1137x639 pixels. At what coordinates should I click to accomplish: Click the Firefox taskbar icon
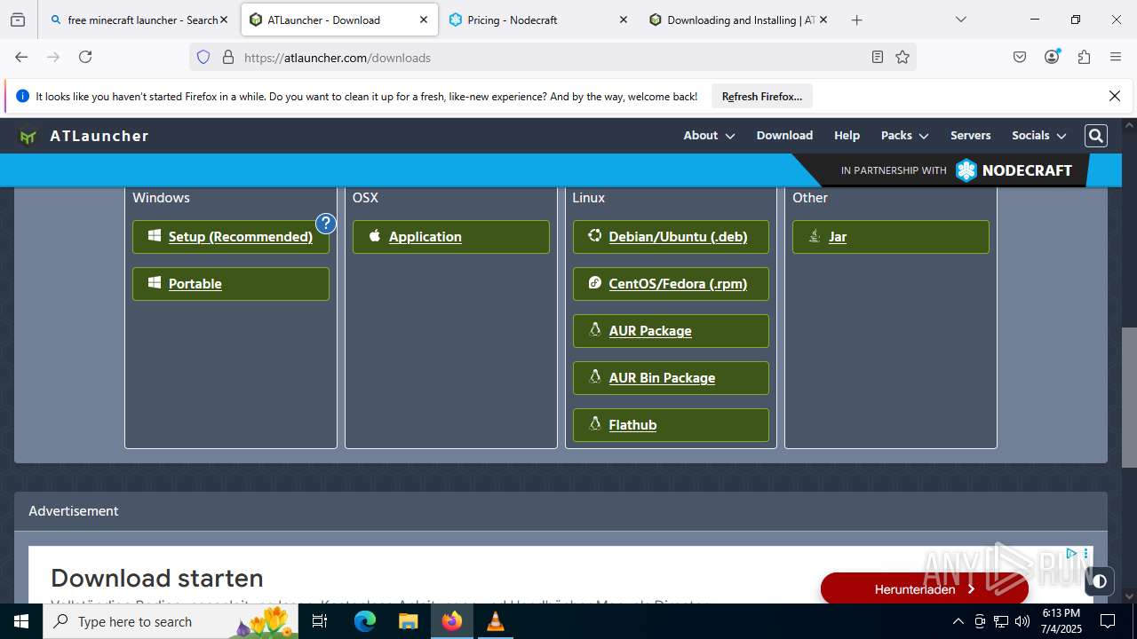tap(452, 621)
